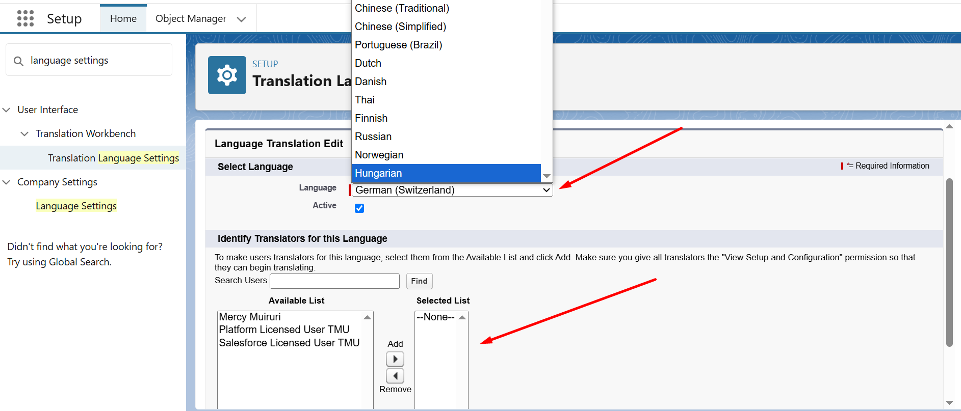Screen dimensions: 961x411
Task: Click the down arrow of the language list scrollbar
Action: coord(547,176)
